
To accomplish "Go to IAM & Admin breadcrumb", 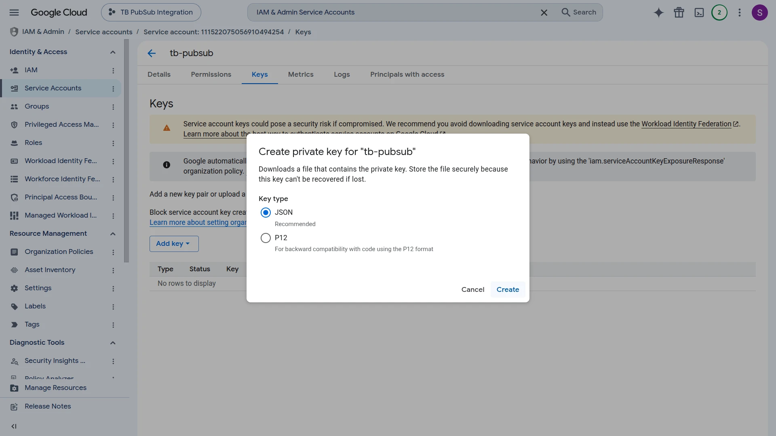I will pyautogui.click(x=43, y=32).
